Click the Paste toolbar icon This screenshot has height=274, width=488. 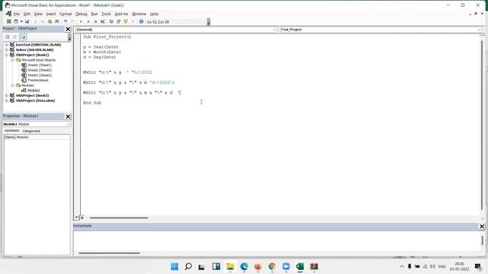pyautogui.click(x=50, y=21)
